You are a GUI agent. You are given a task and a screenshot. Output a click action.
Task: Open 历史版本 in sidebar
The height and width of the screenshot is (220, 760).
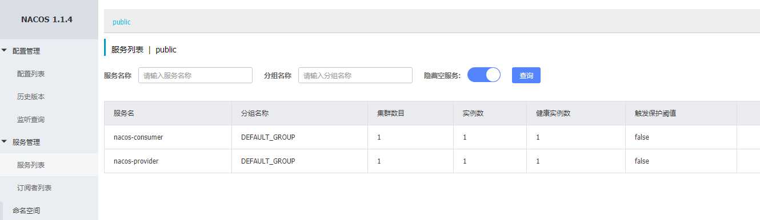tap(31, 96)
